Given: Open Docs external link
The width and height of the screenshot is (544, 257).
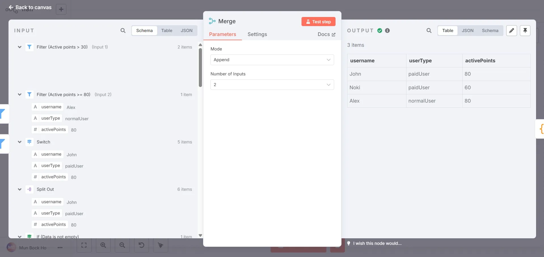Looking at the screenshot, I should 326,34.
